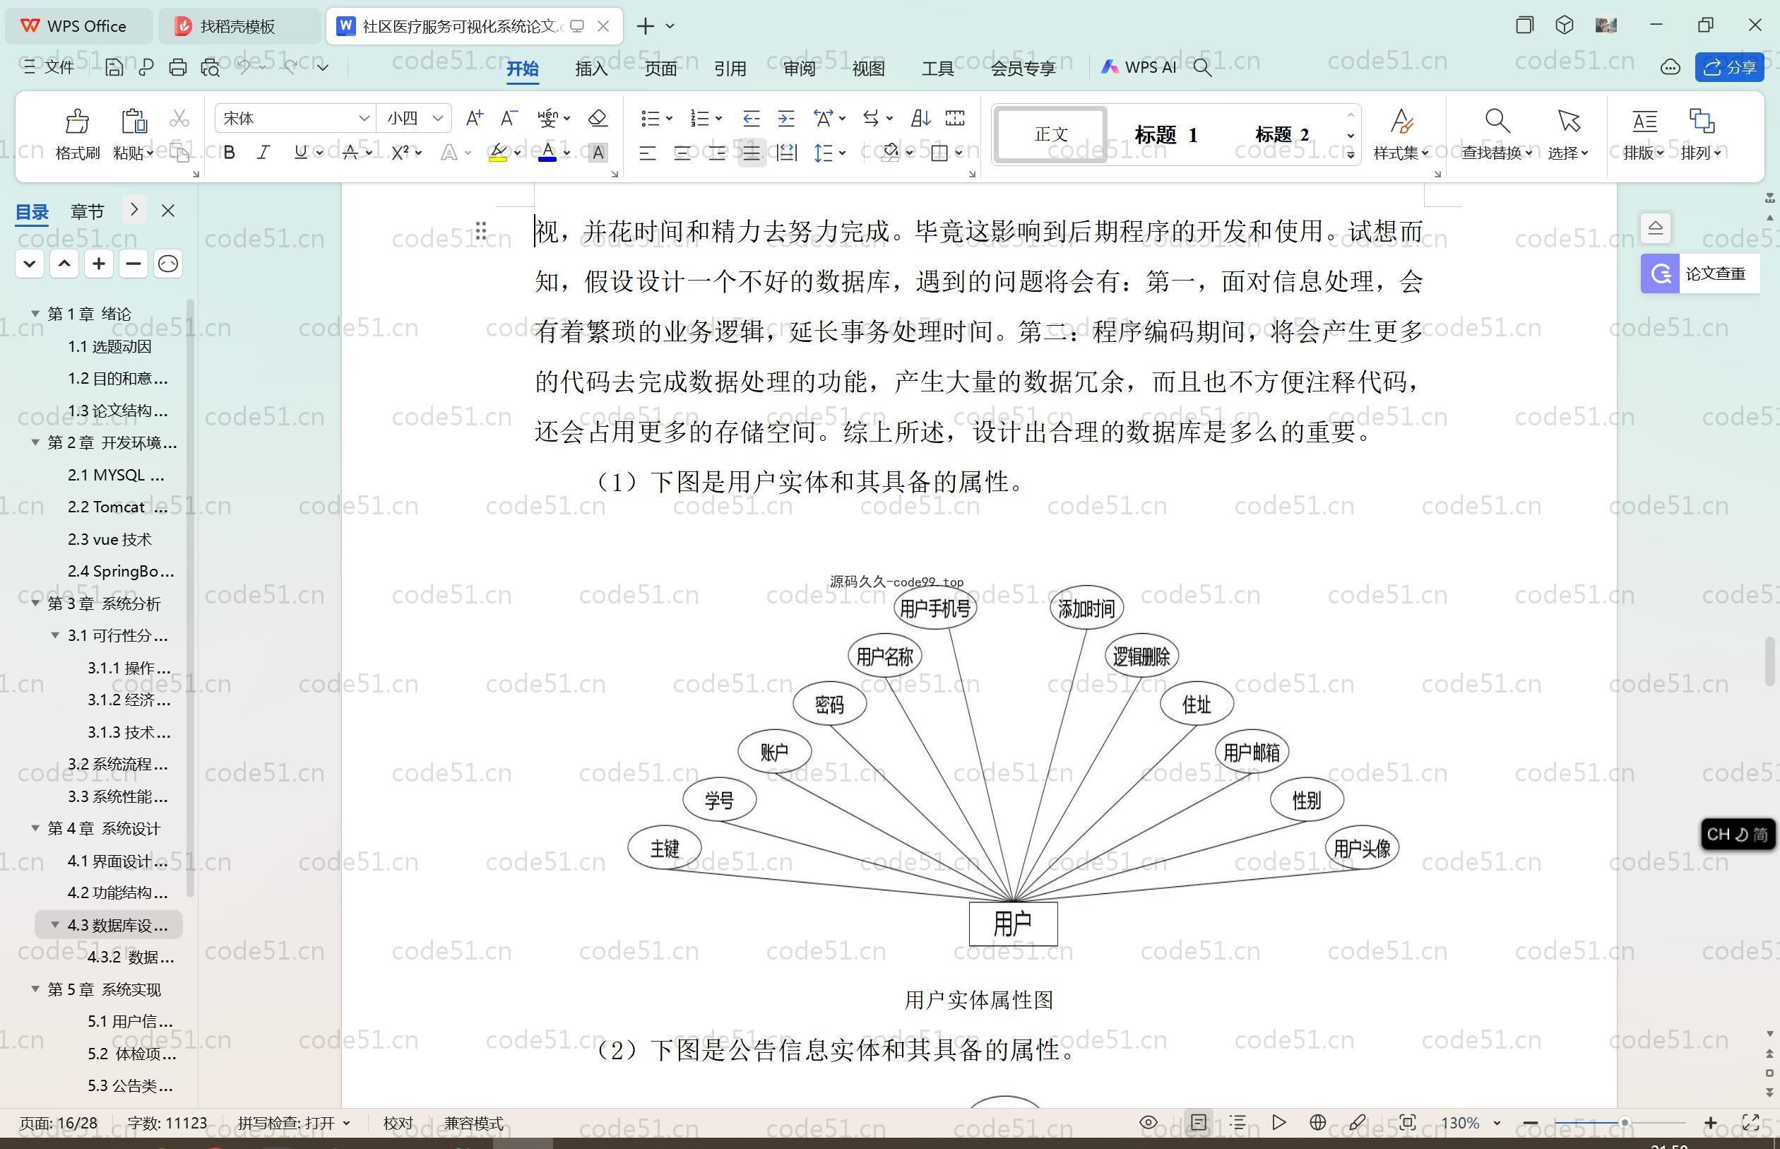Click the font color A swatch

point(547,153)
